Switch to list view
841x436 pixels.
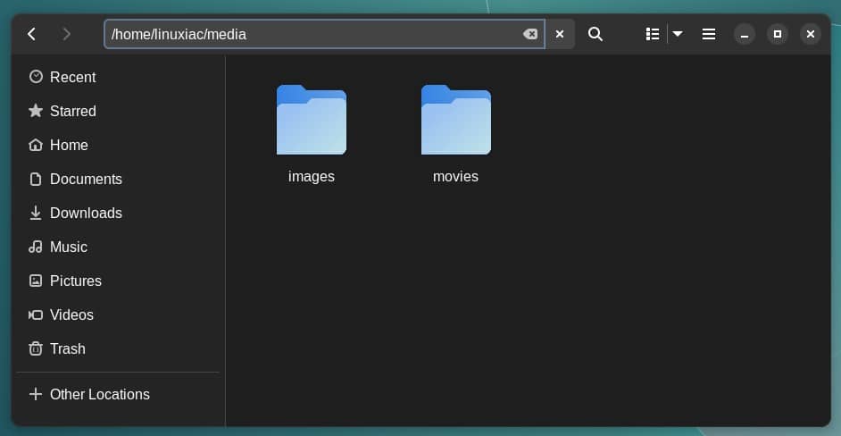(x=653, y=34)
